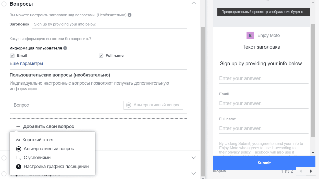Image resolution: width=319 pixels, height=179 pixels.
Task: Uncheck the Email checkbox
Action: coord(12,56)
